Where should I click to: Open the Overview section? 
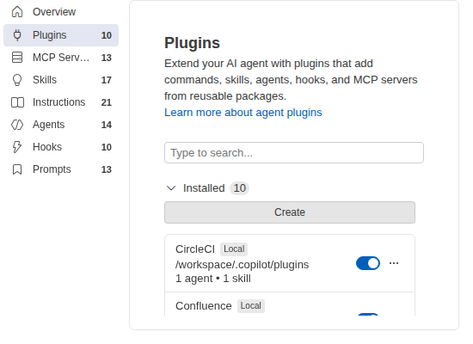[x=61, y=12]
